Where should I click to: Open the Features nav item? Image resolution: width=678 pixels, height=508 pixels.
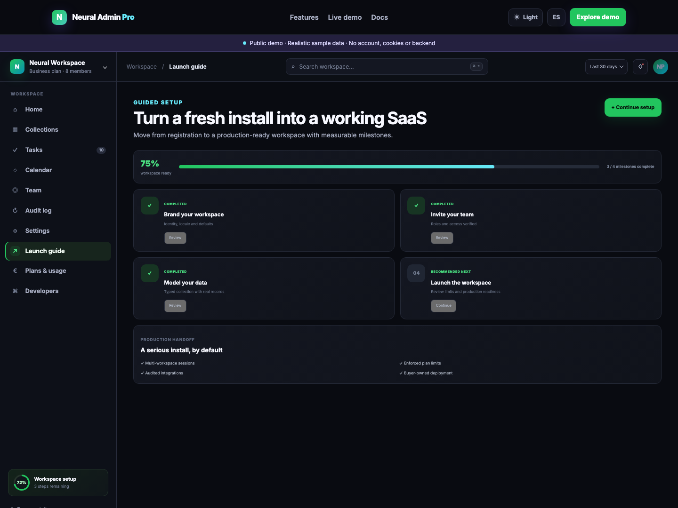point(304,17)
